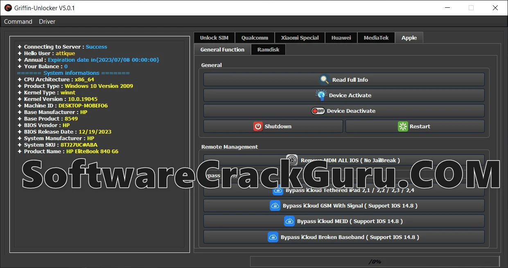Image resolution: width=508 pixels, height=268 pixels.
Task: Select the Huawei tab
Action: click(x=341, y=38)
